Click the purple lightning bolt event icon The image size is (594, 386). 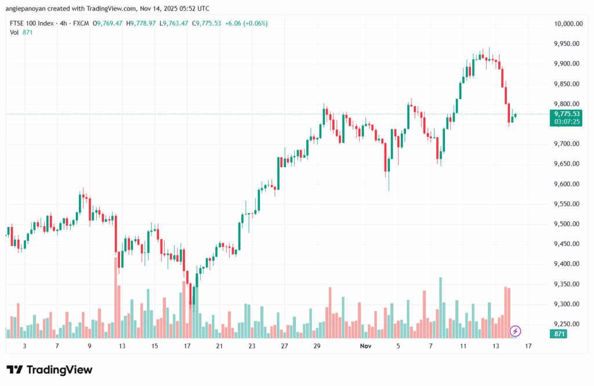(515, 331)
